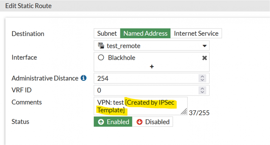Set Status to Enabled
The width and height of the screenshot is (270, 145).
coord(113,122)
